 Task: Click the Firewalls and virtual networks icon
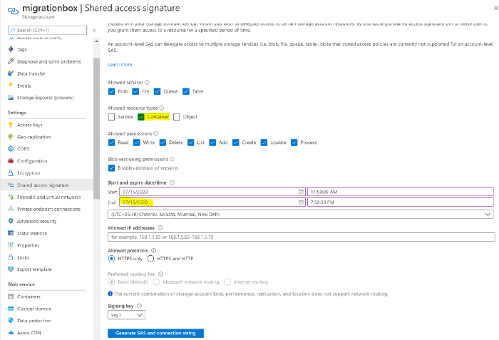tap(11, 197)
